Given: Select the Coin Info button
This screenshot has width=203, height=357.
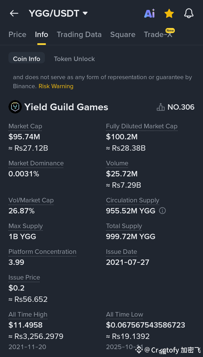Looking at the screenshot, I should (x=27, y=59).
